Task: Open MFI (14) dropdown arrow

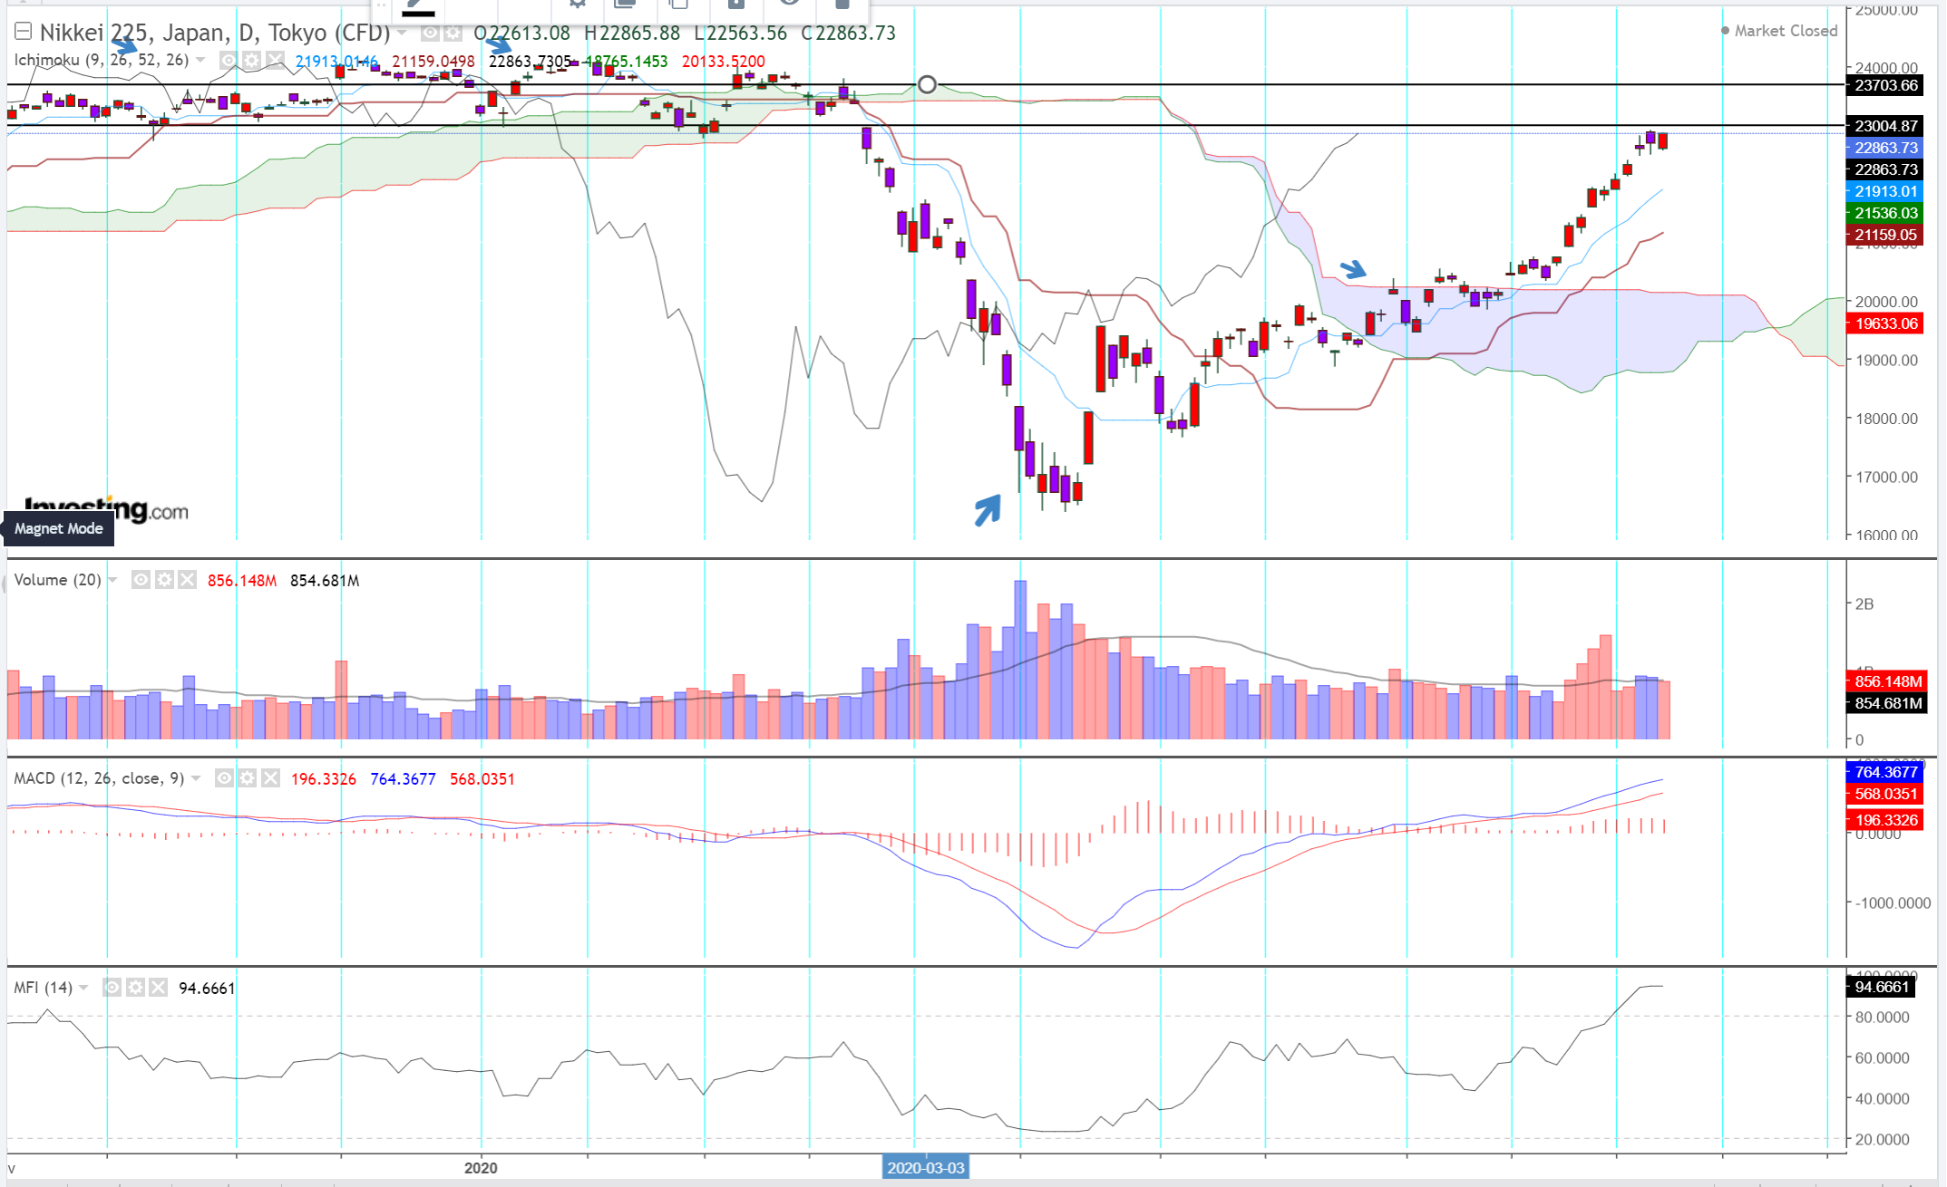Action: coord(83,988)
